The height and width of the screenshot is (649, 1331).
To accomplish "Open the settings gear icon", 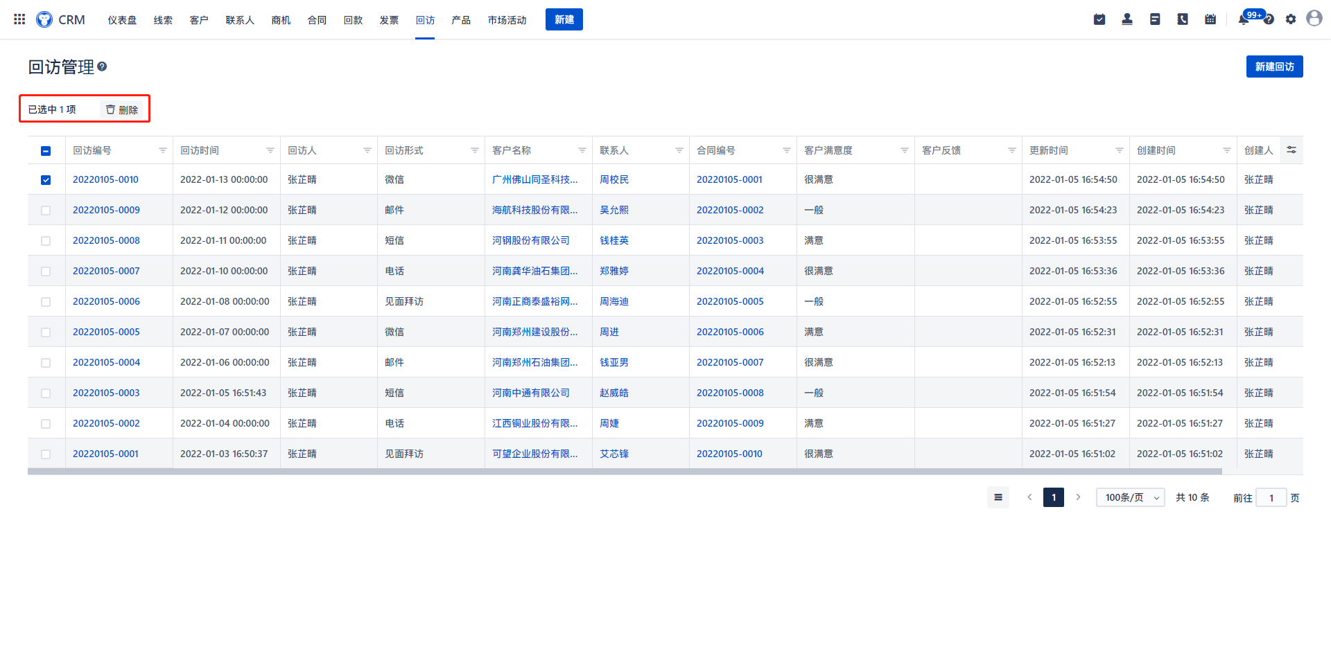I will point(1291,19).
